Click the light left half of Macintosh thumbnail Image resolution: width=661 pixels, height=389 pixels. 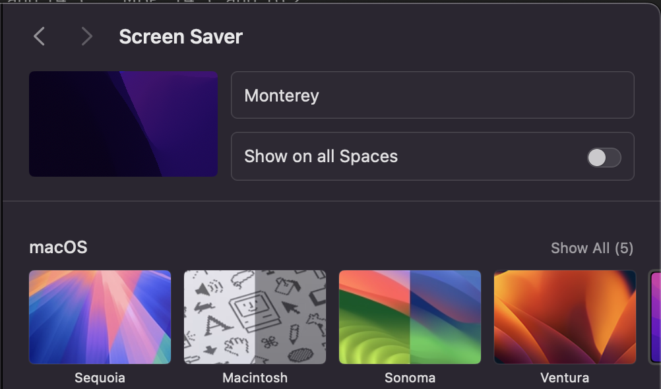[x=219, y=316]
